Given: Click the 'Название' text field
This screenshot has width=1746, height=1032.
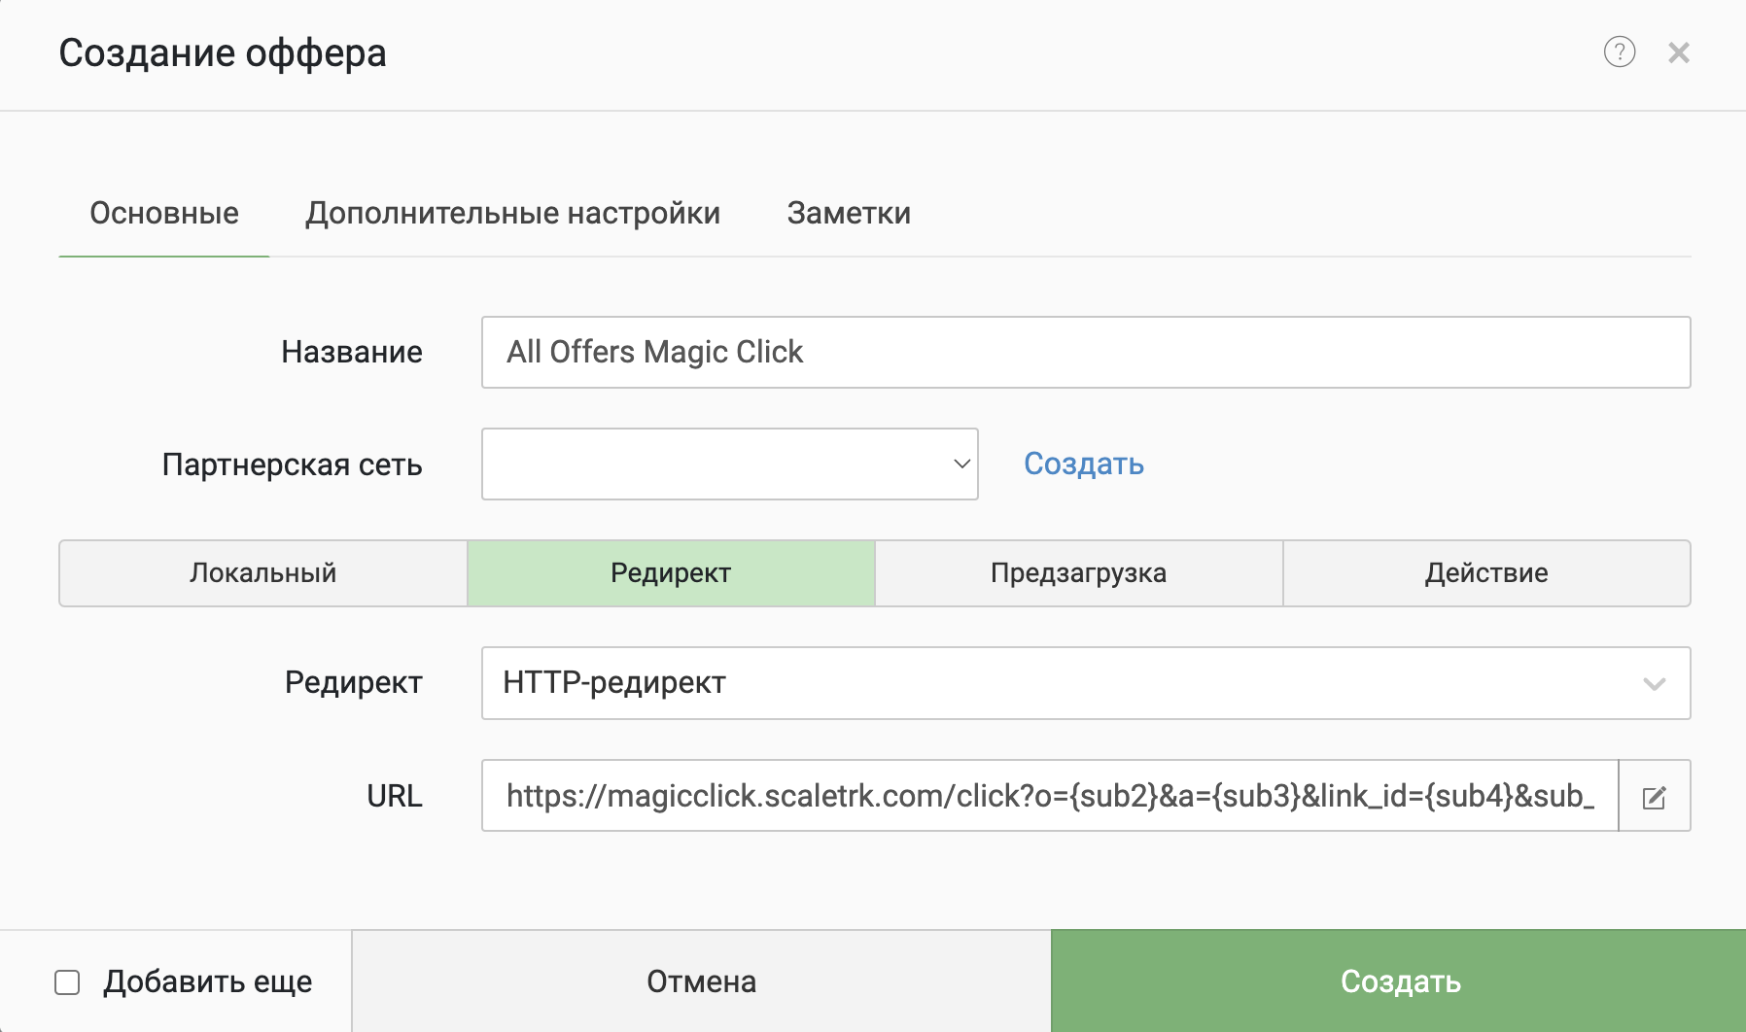Looking at the screenshot, I should [x=1085, y=353].
